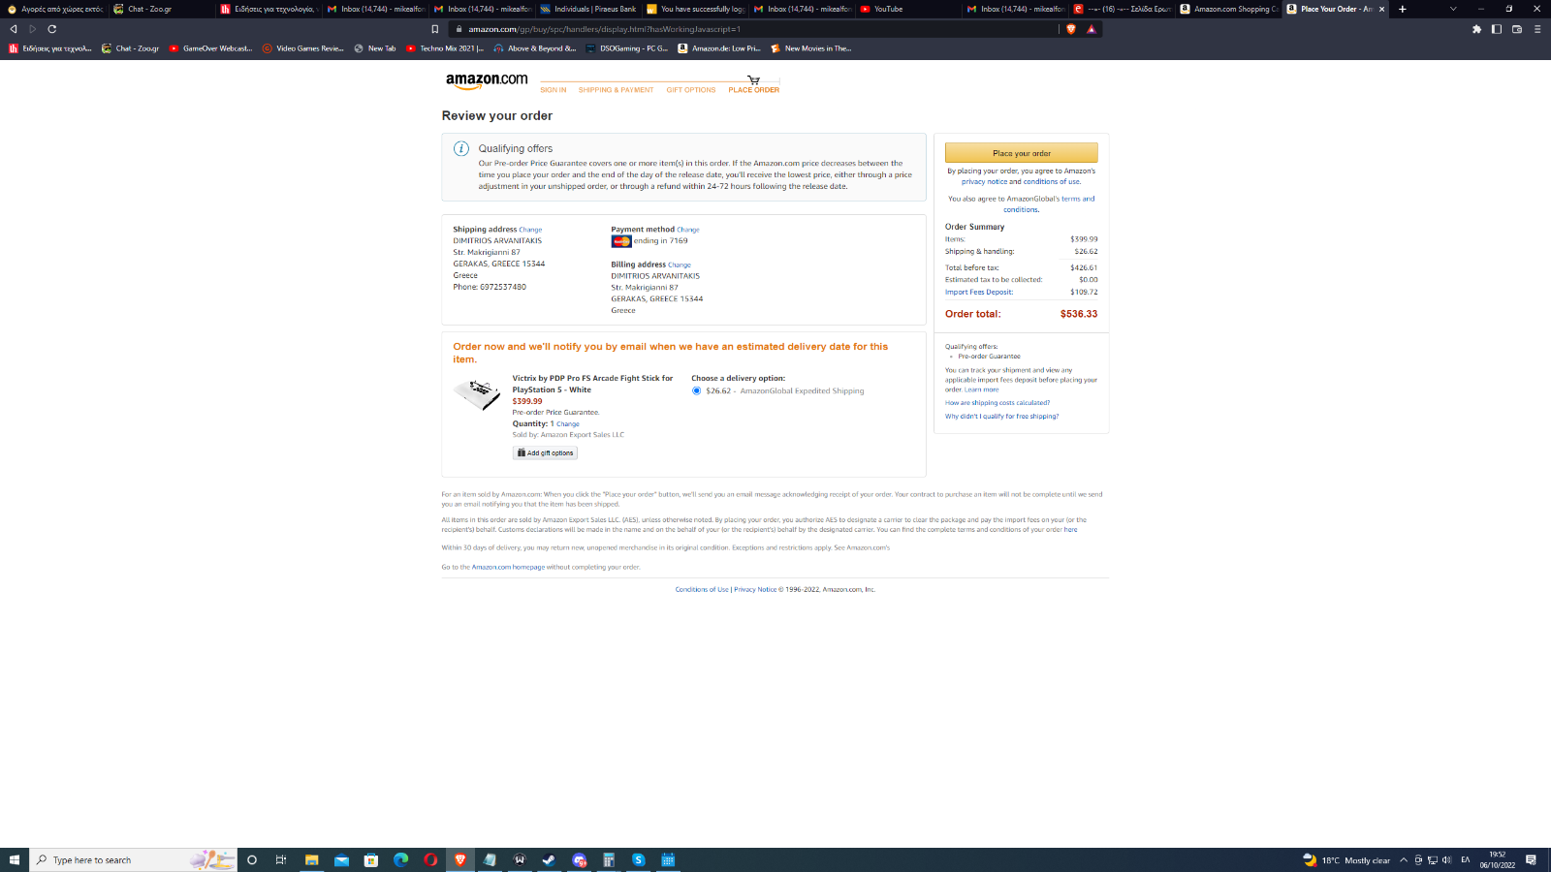Open Amazon.de Low Prices bookmark
The width and height of the screenshot is (1551, 872).
click(x=719, y=48)
